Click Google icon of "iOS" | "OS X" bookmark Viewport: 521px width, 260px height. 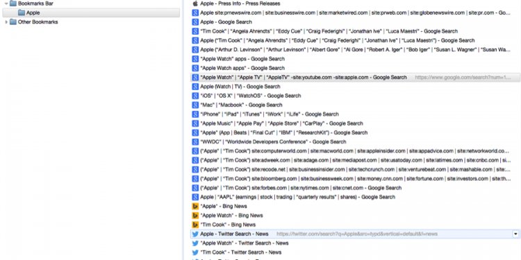coord(195,96)
